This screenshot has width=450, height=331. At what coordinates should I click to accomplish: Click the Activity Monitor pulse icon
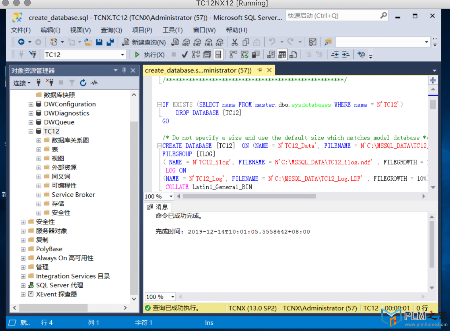[x=94, y=83]
